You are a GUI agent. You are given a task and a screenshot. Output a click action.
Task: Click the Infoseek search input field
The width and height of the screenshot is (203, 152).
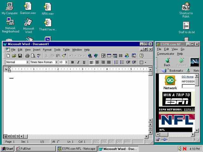coord(188,86)
